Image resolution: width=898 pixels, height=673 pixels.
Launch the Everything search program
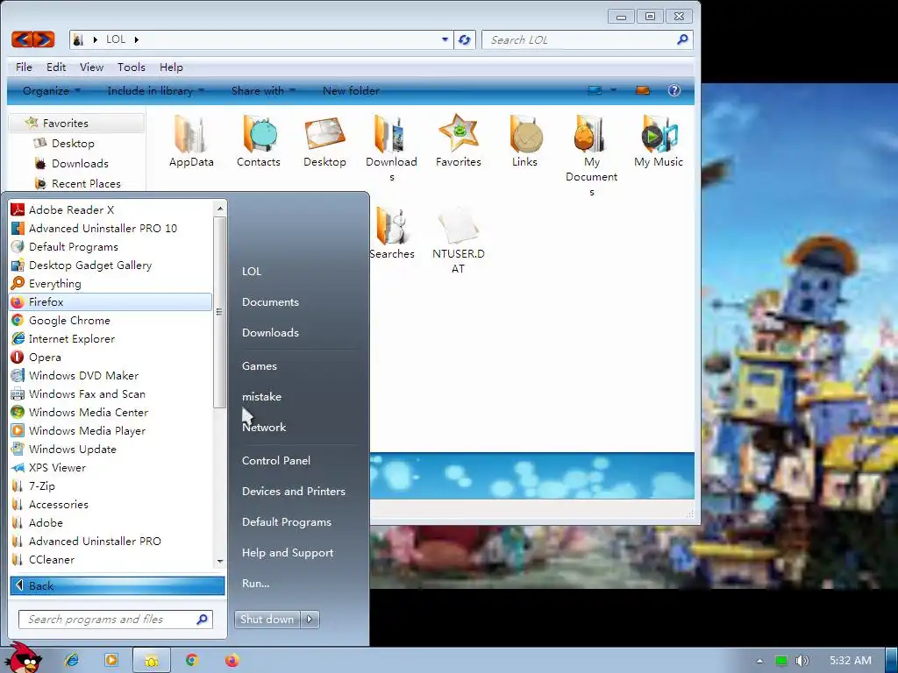(110, 283)
